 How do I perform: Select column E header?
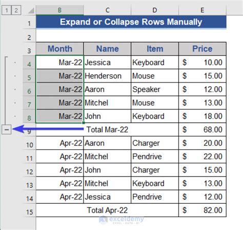click(202, 10)
